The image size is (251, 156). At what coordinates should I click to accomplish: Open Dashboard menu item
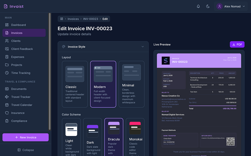(24, 25)
